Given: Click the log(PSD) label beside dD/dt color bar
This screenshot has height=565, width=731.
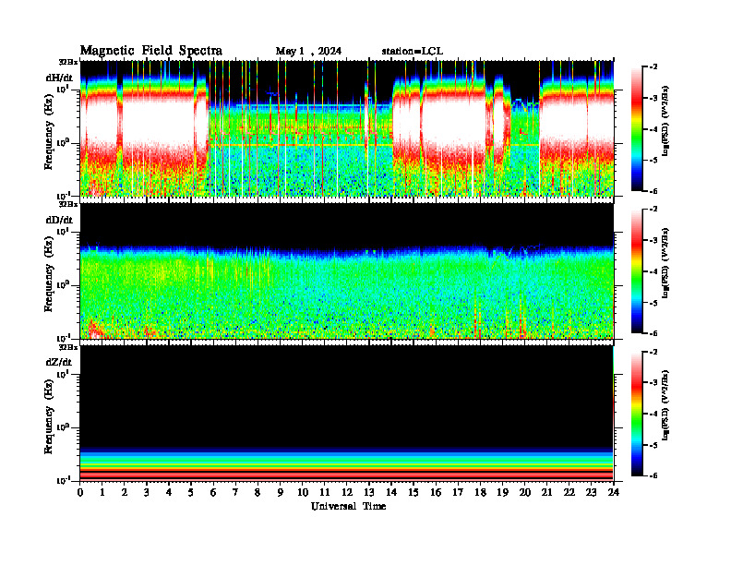Looking at the screenshot, I should [x=665, y=263].
